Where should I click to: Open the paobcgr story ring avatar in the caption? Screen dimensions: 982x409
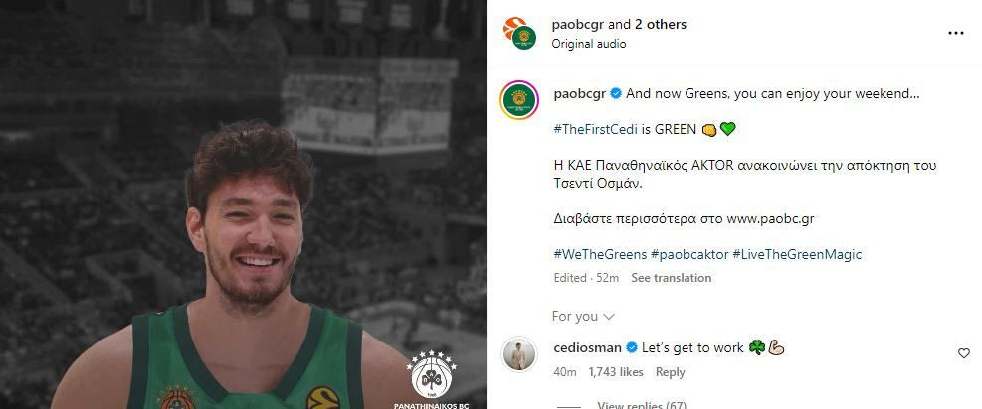click(x=519, y=98)
